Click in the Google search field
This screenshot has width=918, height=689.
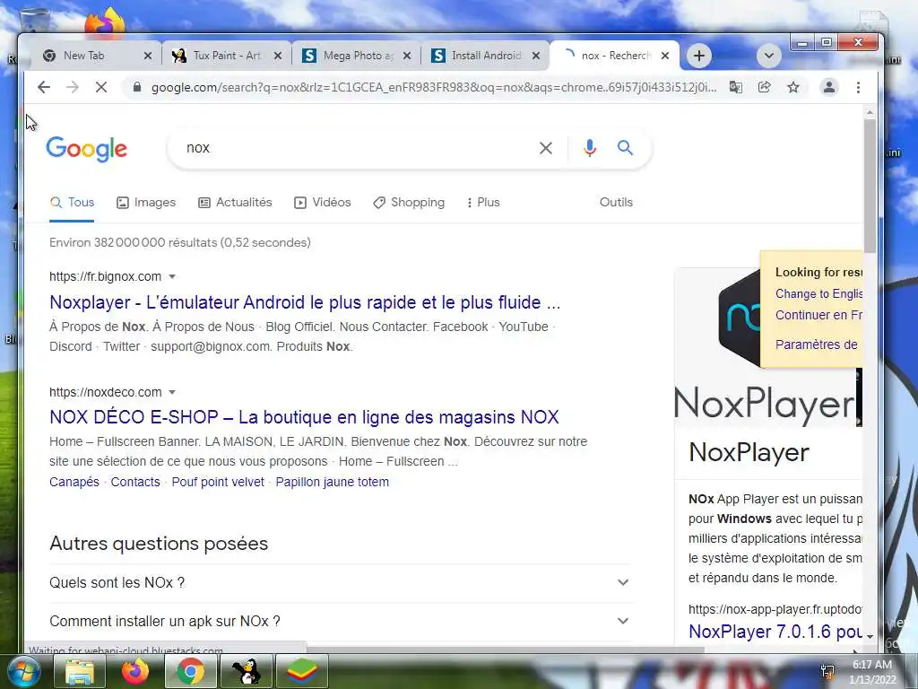tap(357, 148)
